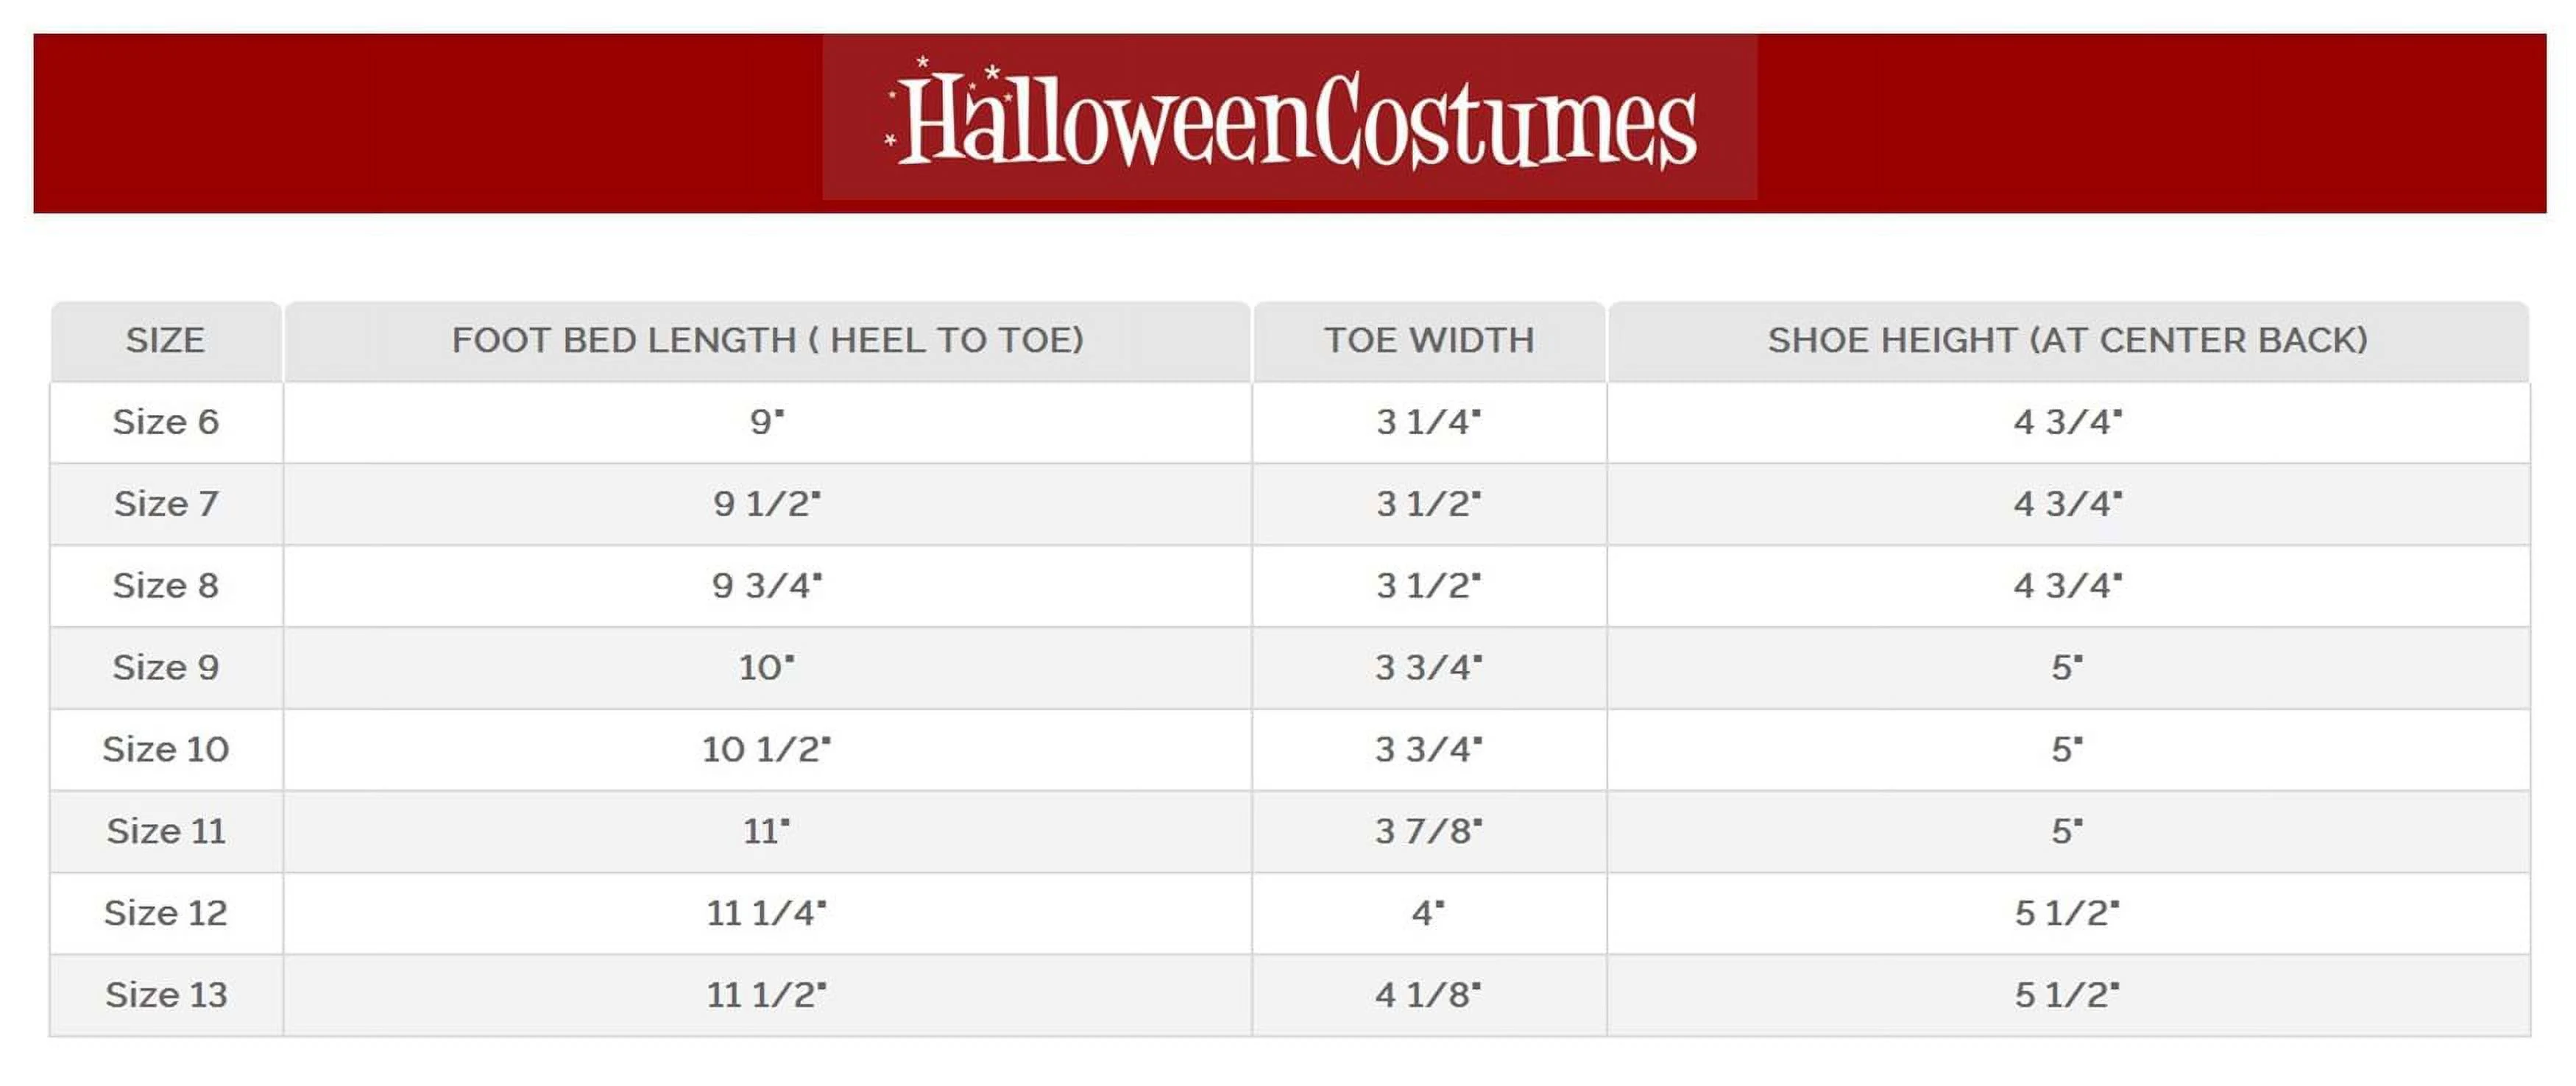Screen dimensions: 2576x1086
Task: Click the SHOE HEIGHT column header
Action: click(2067, 341)
